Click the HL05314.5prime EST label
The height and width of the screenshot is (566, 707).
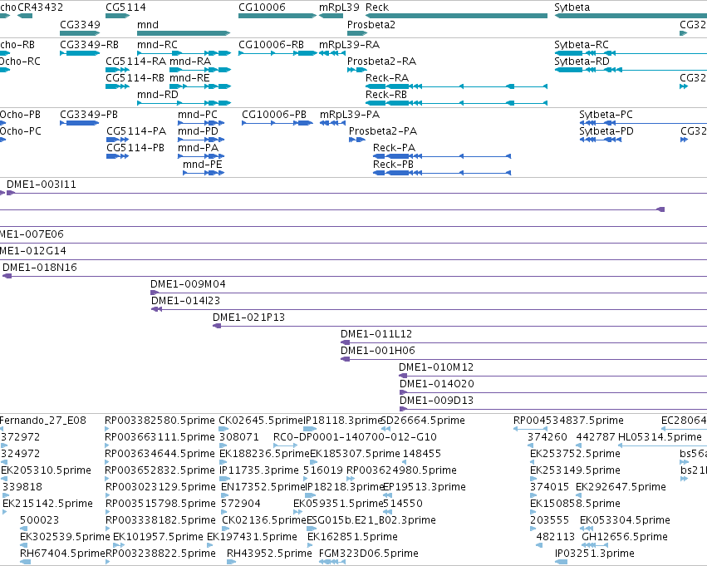click(660, 437)
